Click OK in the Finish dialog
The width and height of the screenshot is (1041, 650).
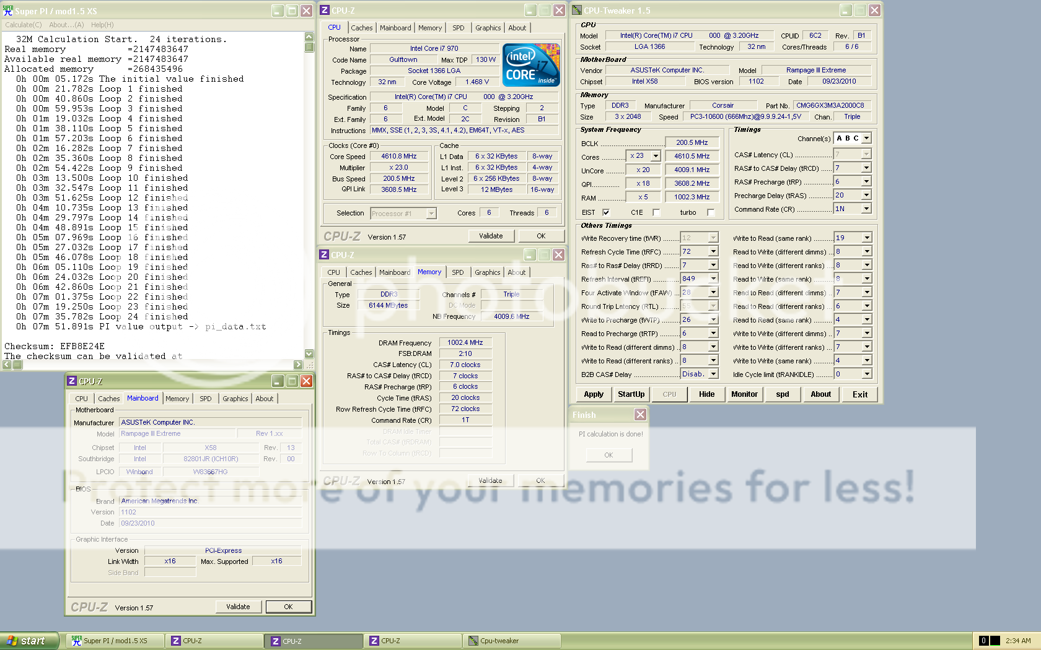(608, 455)
